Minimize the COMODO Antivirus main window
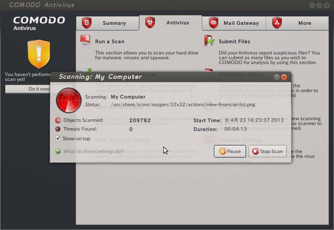 pos(312,5)
